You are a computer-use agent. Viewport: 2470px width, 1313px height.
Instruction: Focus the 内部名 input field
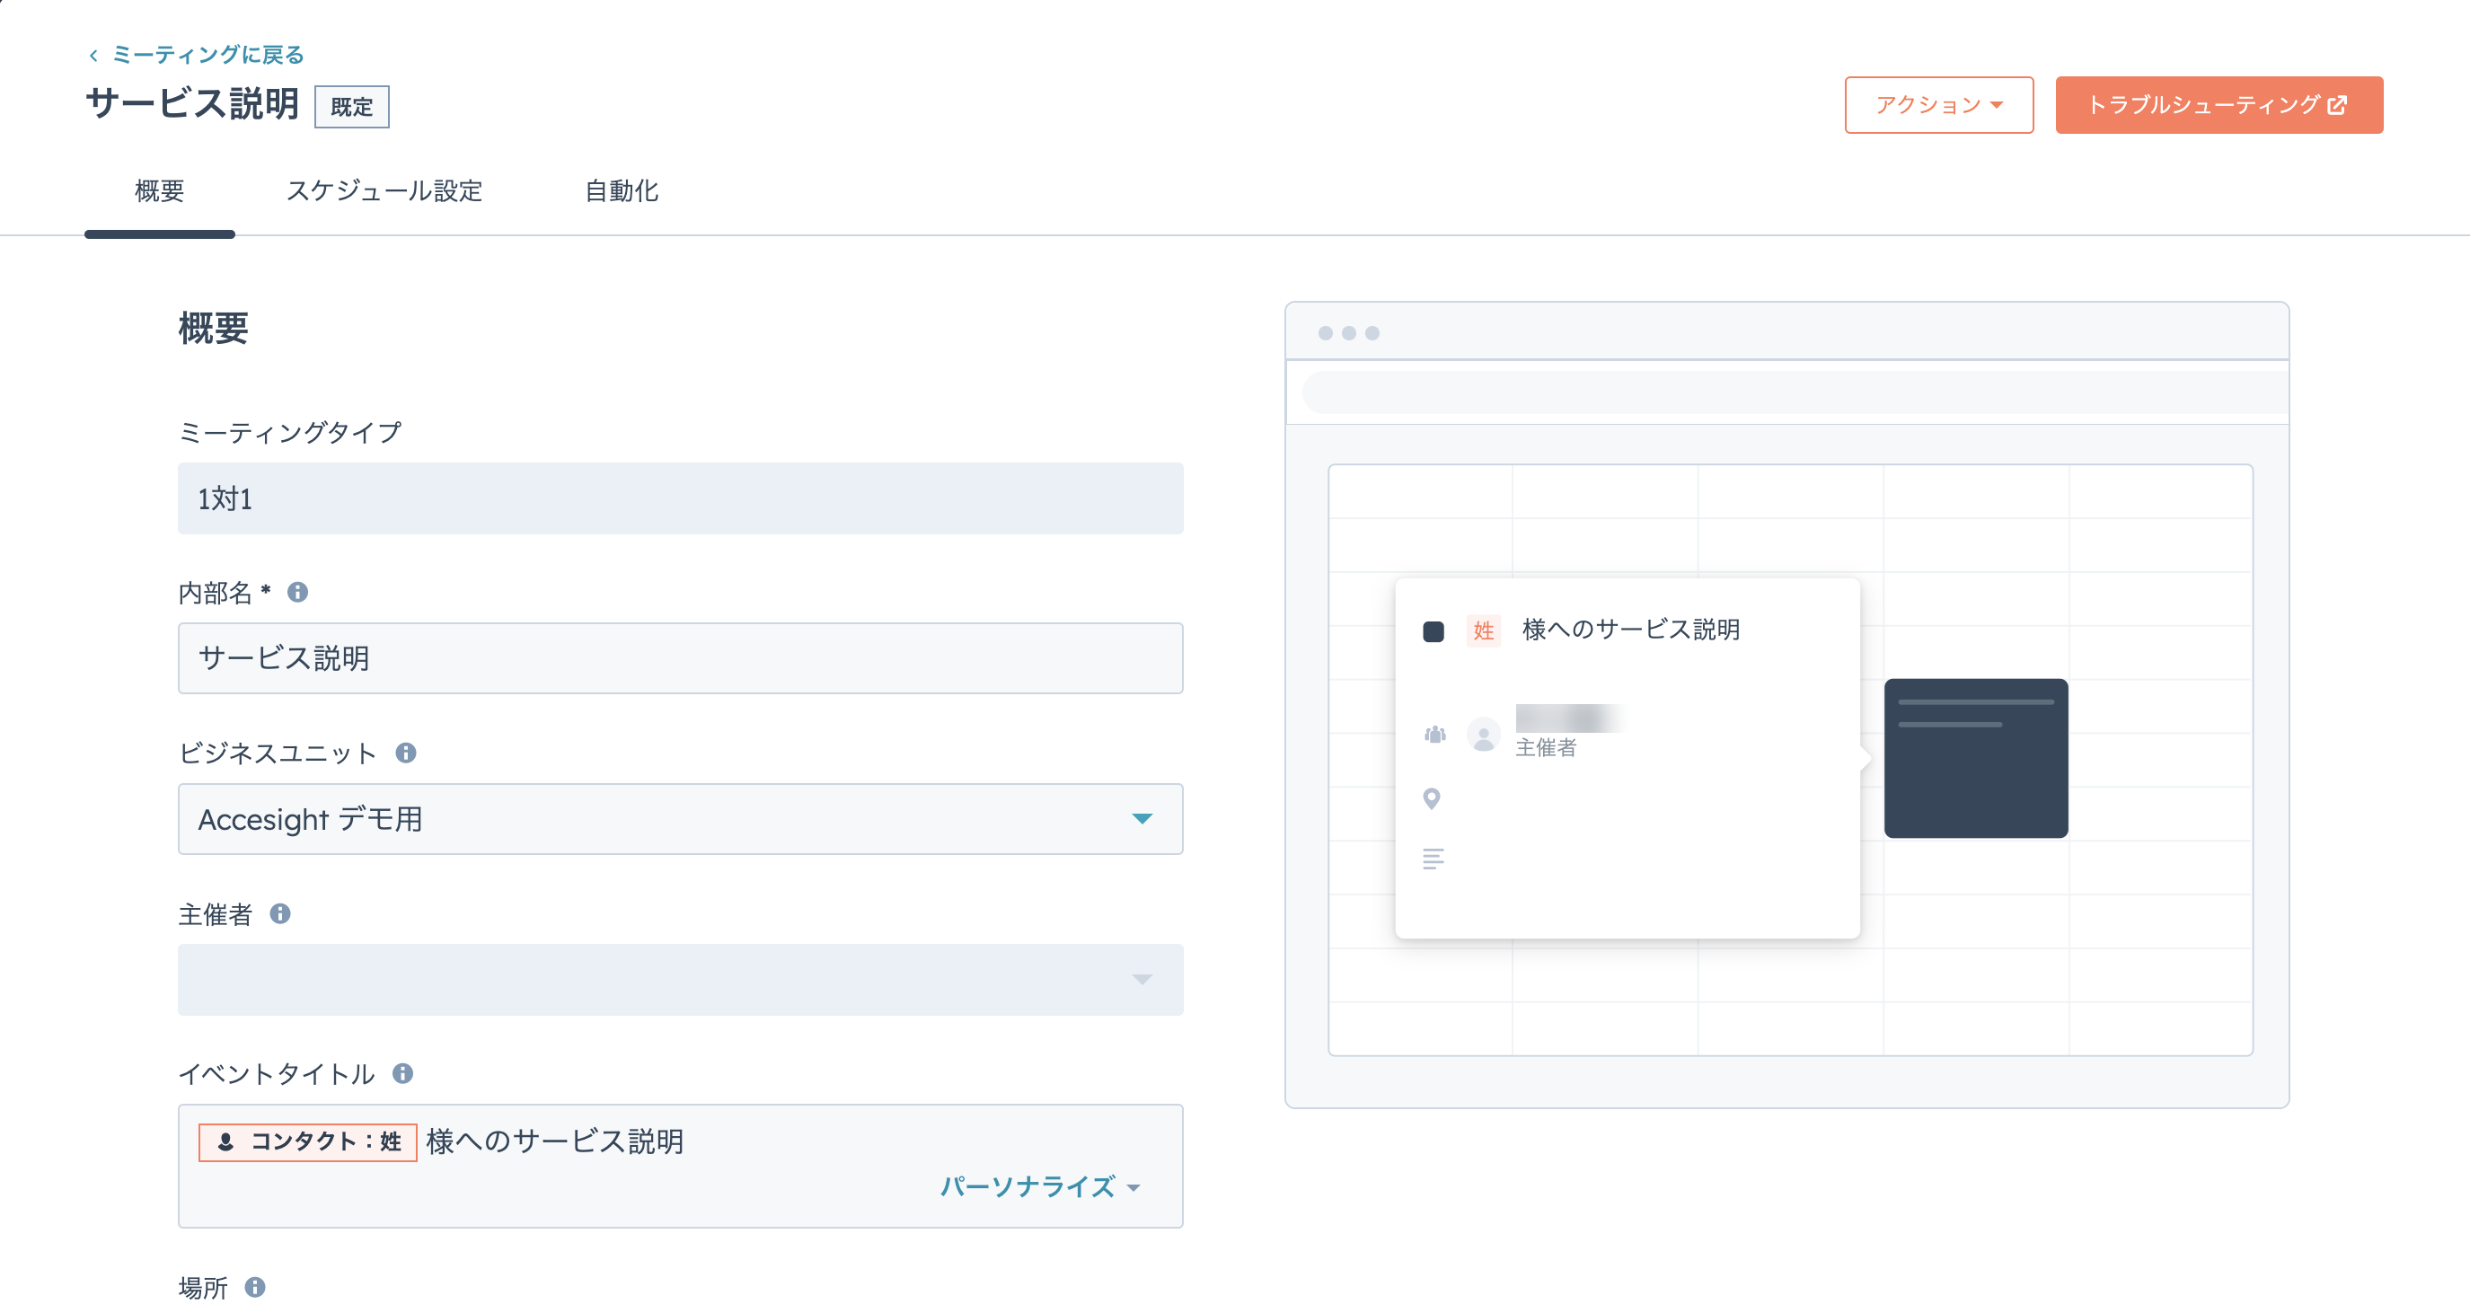[x=680, y=658]
